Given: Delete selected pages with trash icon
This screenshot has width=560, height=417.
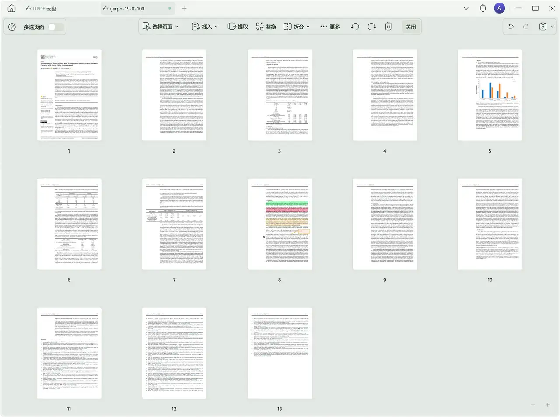Looking at the screenshot, I should tap(388, 27).
